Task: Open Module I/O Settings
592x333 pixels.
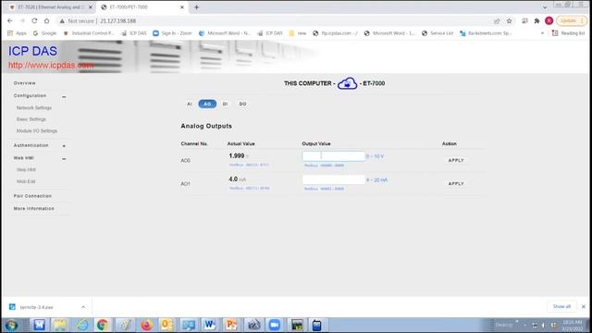Action: 37,131
